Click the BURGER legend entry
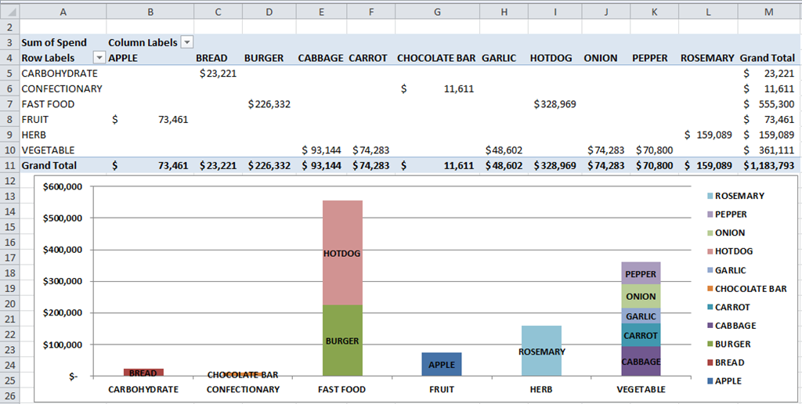 pyautogui.click(x=729, y=344)
